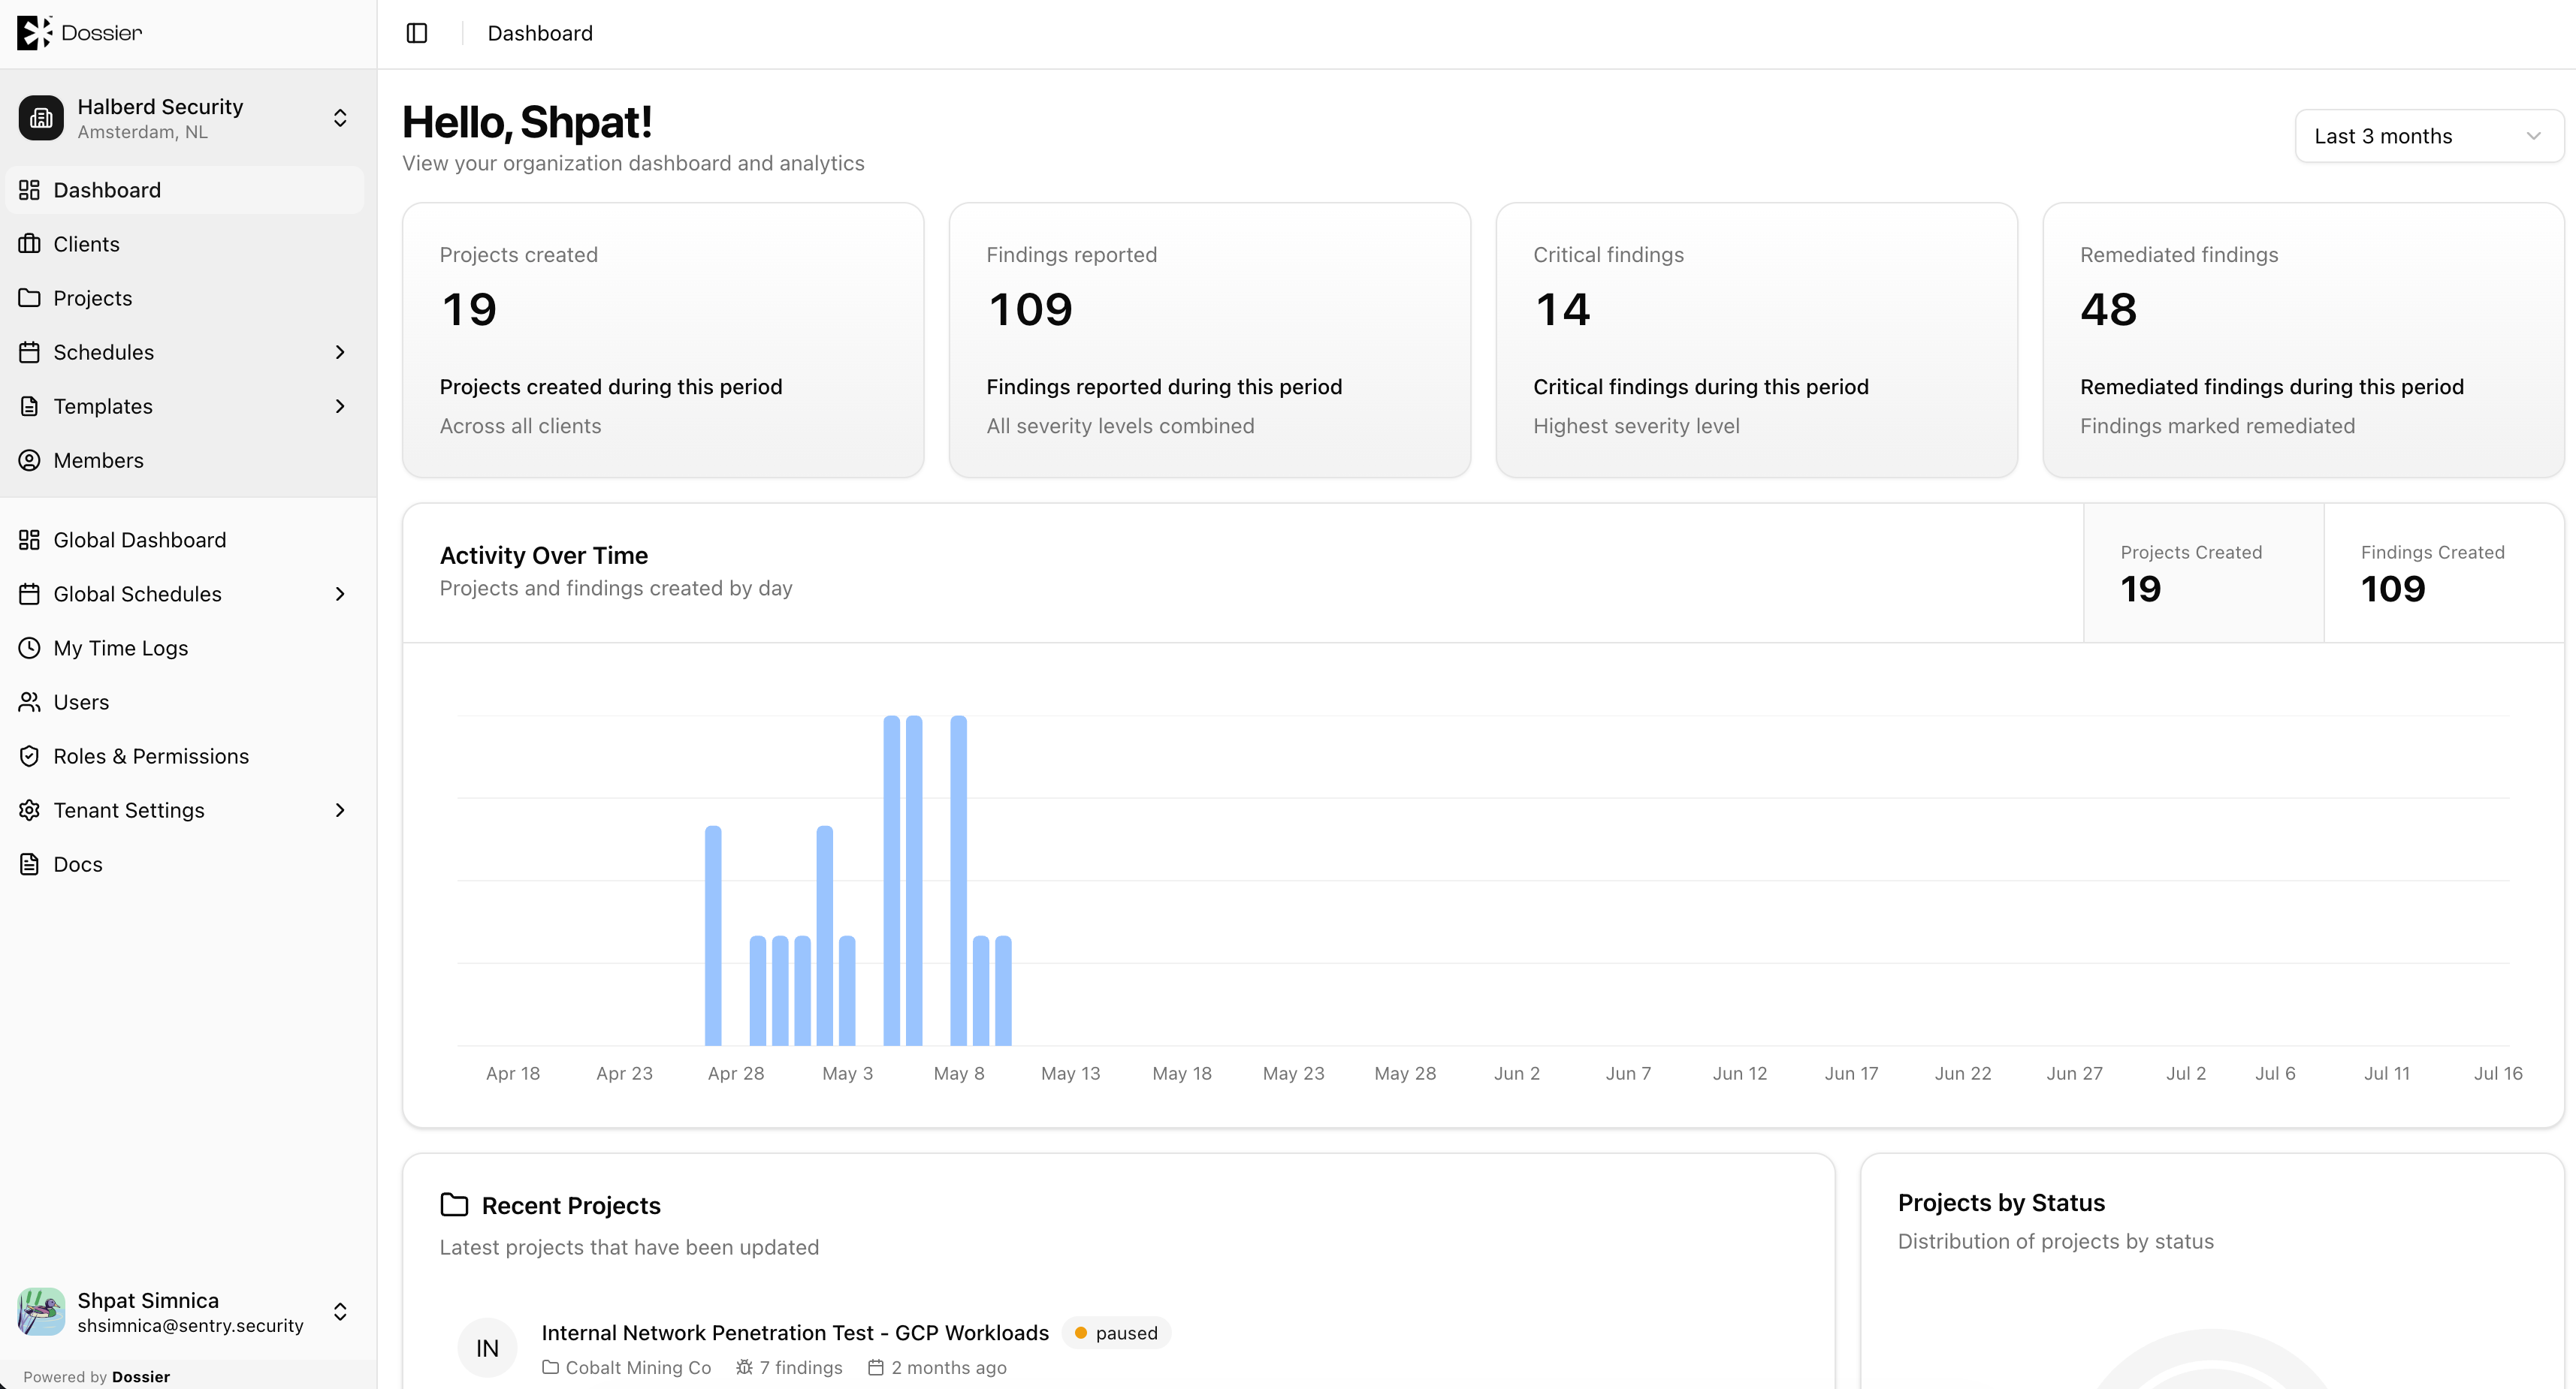This screenshot has height=1389, width=2576.
Task: Click the Docs file icon
Action: tap(29, 863)
